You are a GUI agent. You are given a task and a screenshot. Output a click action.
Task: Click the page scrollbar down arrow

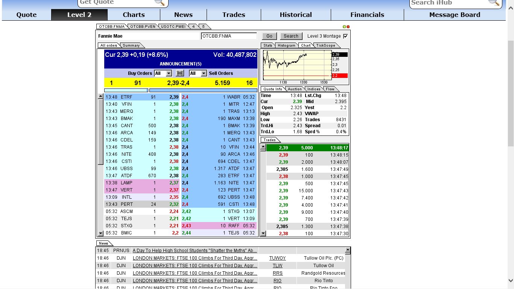click(511, 280)
